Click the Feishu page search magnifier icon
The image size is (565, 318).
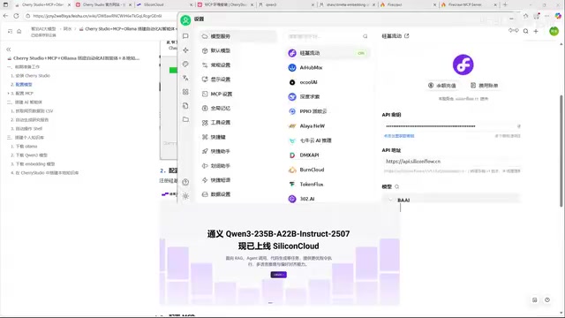[x=526, y=32]
